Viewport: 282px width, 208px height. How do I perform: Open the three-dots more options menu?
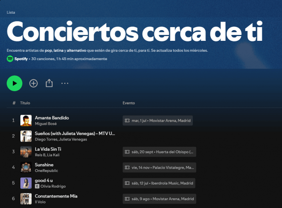pos(65,83)
